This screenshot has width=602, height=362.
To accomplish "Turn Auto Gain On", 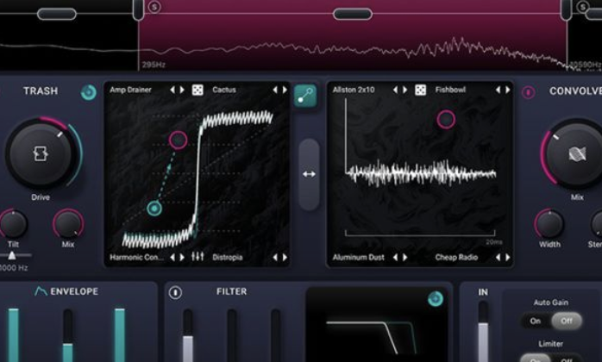I will click(536, 321).
